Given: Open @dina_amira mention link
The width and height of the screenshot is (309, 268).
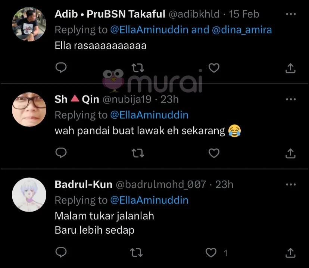Looking at the screenshot, I should [x=242, y=30].
